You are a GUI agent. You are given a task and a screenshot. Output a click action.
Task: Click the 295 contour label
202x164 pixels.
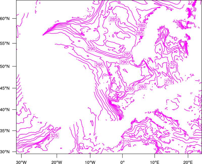tap(99, 65)
